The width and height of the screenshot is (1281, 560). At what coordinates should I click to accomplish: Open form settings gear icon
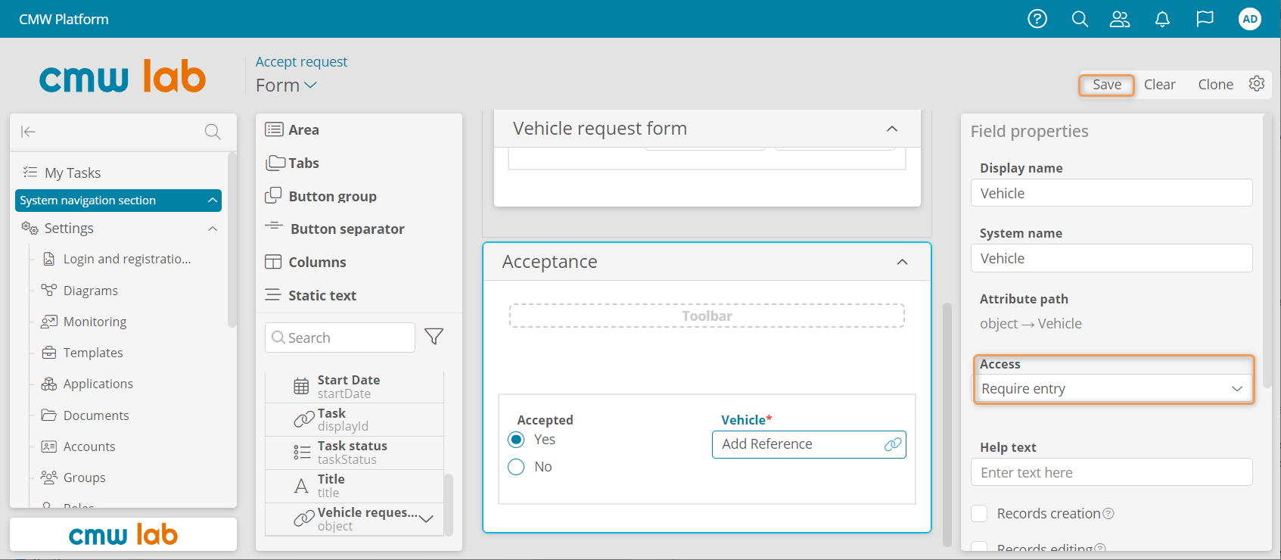click(1257, 84)
